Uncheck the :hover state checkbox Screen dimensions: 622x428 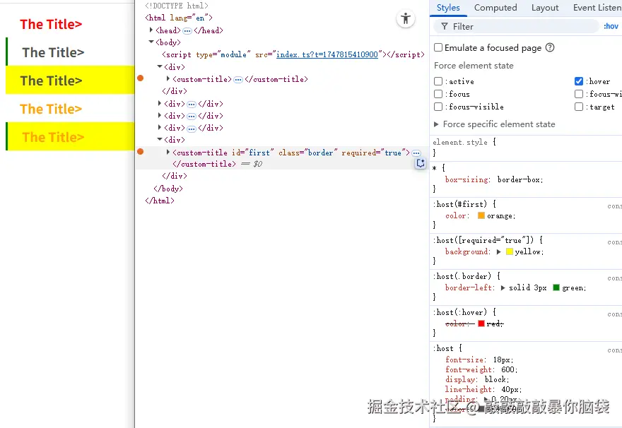[578, 81]
